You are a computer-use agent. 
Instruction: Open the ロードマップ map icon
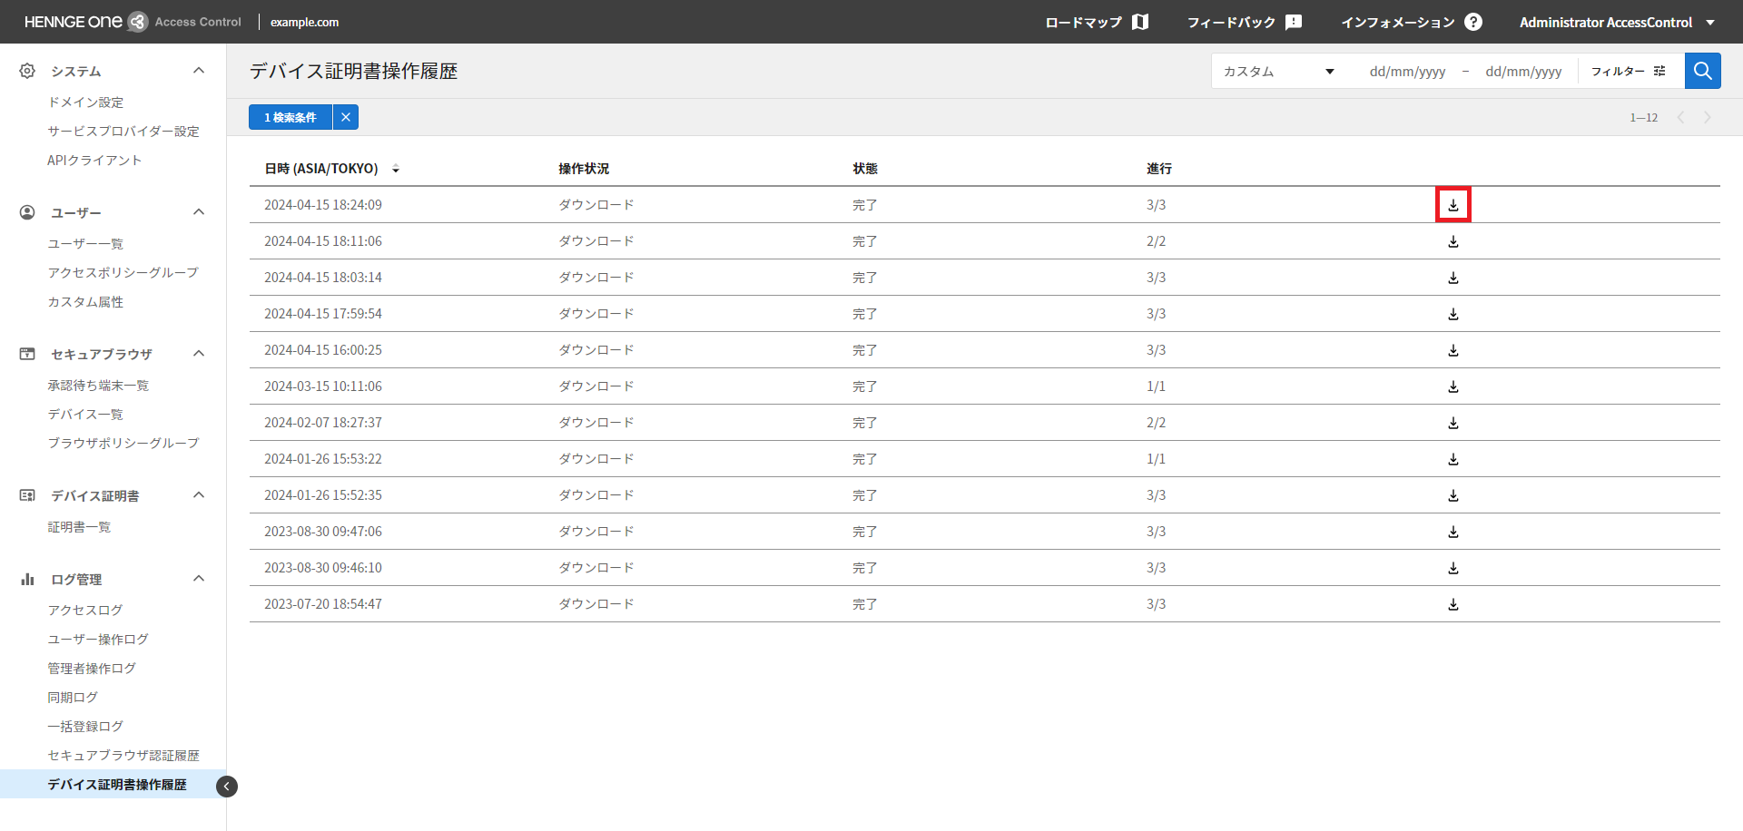1140,22
